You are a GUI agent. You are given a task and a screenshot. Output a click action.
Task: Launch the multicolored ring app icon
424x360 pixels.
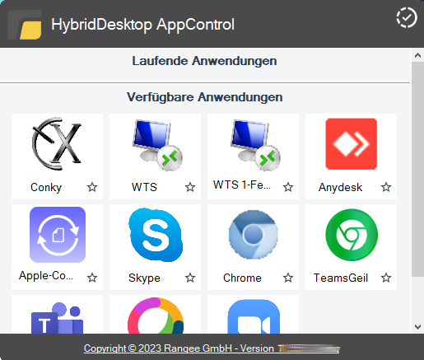(156, 316)
